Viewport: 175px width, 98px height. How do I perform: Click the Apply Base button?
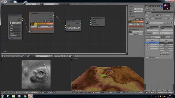pos(166,51)
